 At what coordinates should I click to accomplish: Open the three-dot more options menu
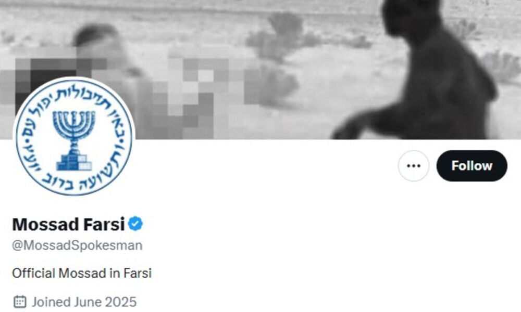coord(413,166)
